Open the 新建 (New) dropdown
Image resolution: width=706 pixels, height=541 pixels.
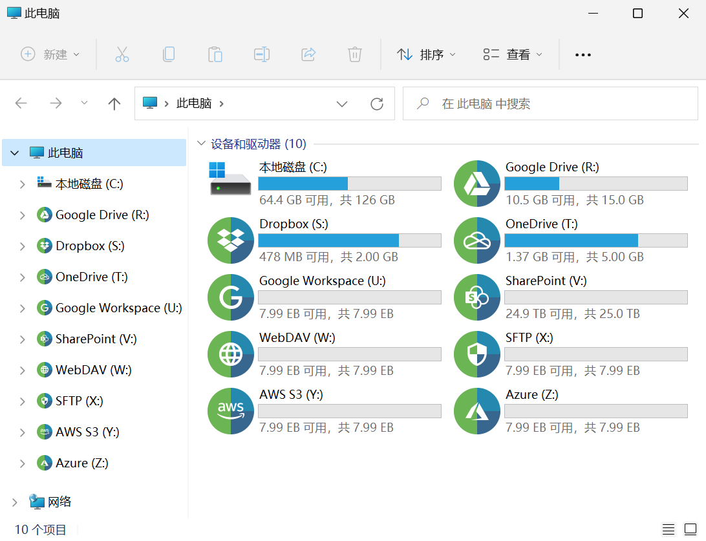point(50,54)
